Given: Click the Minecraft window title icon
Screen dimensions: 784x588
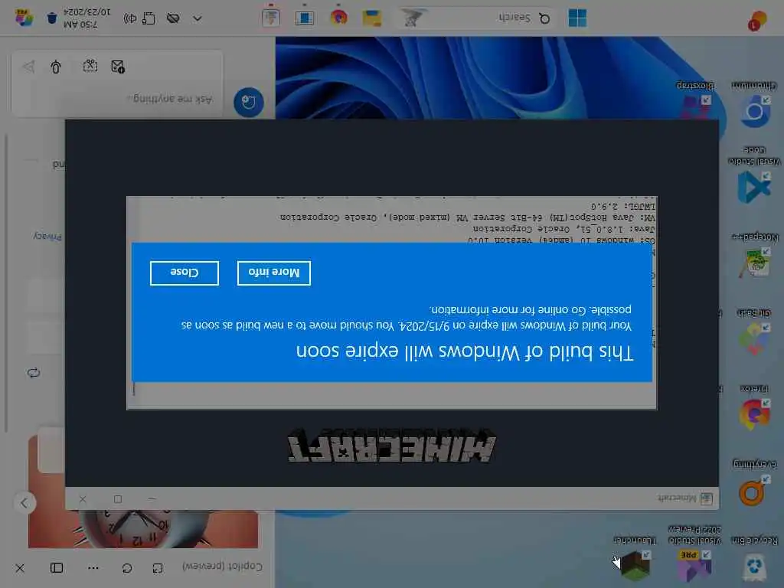Looking at the screenshot, I should 706,498.
